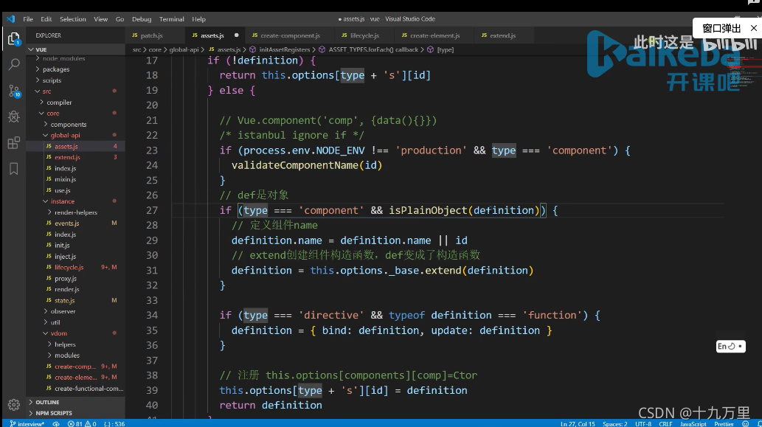The width and height of the screenshot is (762, 427).
Task: Click the VS Code logo icon
Action: click(x=10, y=19)
